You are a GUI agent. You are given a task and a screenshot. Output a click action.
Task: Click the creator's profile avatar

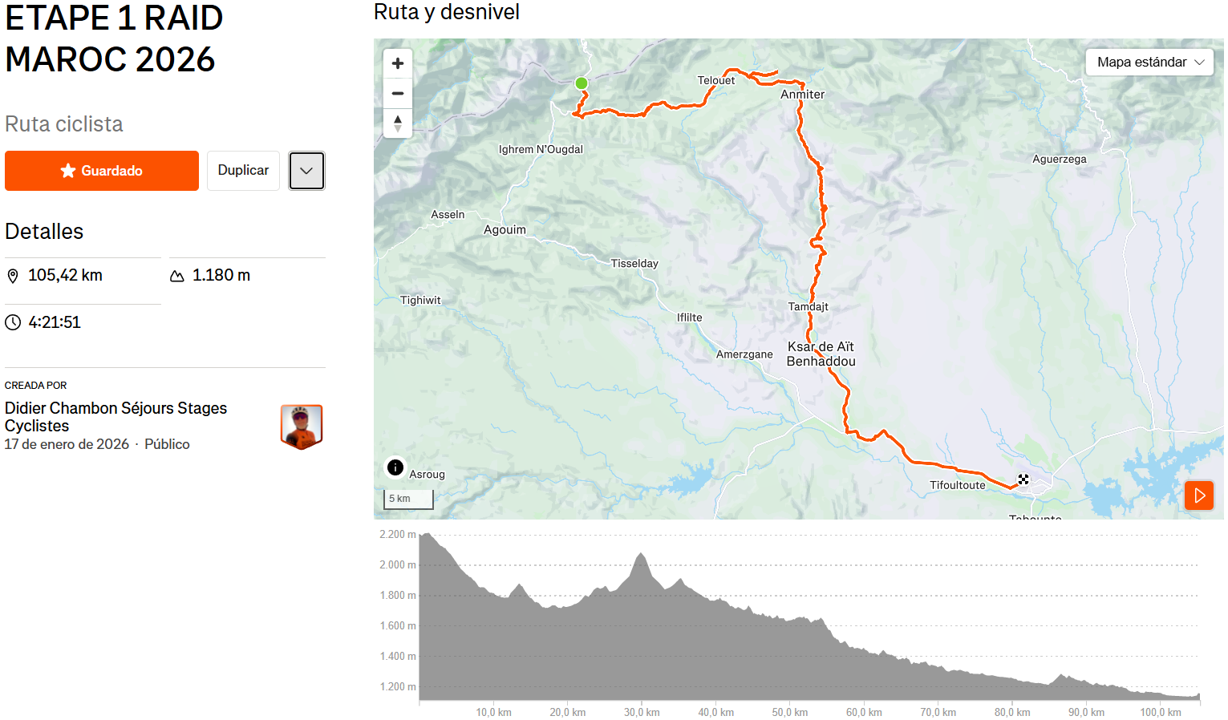point(302,427)
